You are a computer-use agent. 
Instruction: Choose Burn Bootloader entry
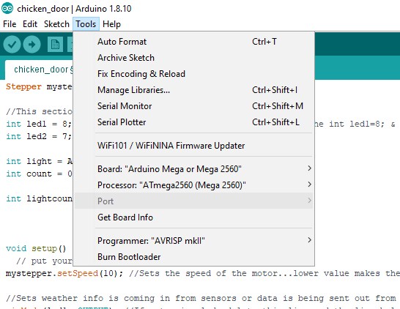pyautogui.click(x=193, y=256)
